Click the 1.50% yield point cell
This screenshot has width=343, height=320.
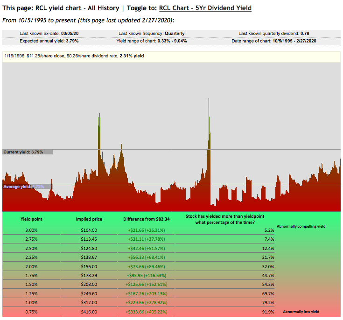click(x=31, y=285)
